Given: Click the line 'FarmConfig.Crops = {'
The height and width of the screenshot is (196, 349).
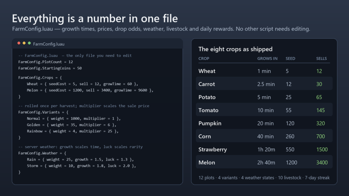Looking at the screenshot, I should [40, 78].
